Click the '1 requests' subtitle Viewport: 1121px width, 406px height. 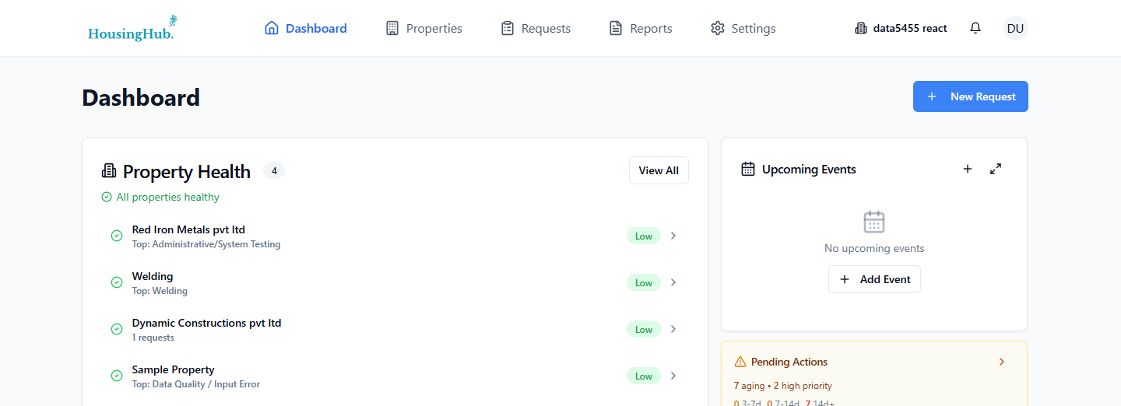153,338
